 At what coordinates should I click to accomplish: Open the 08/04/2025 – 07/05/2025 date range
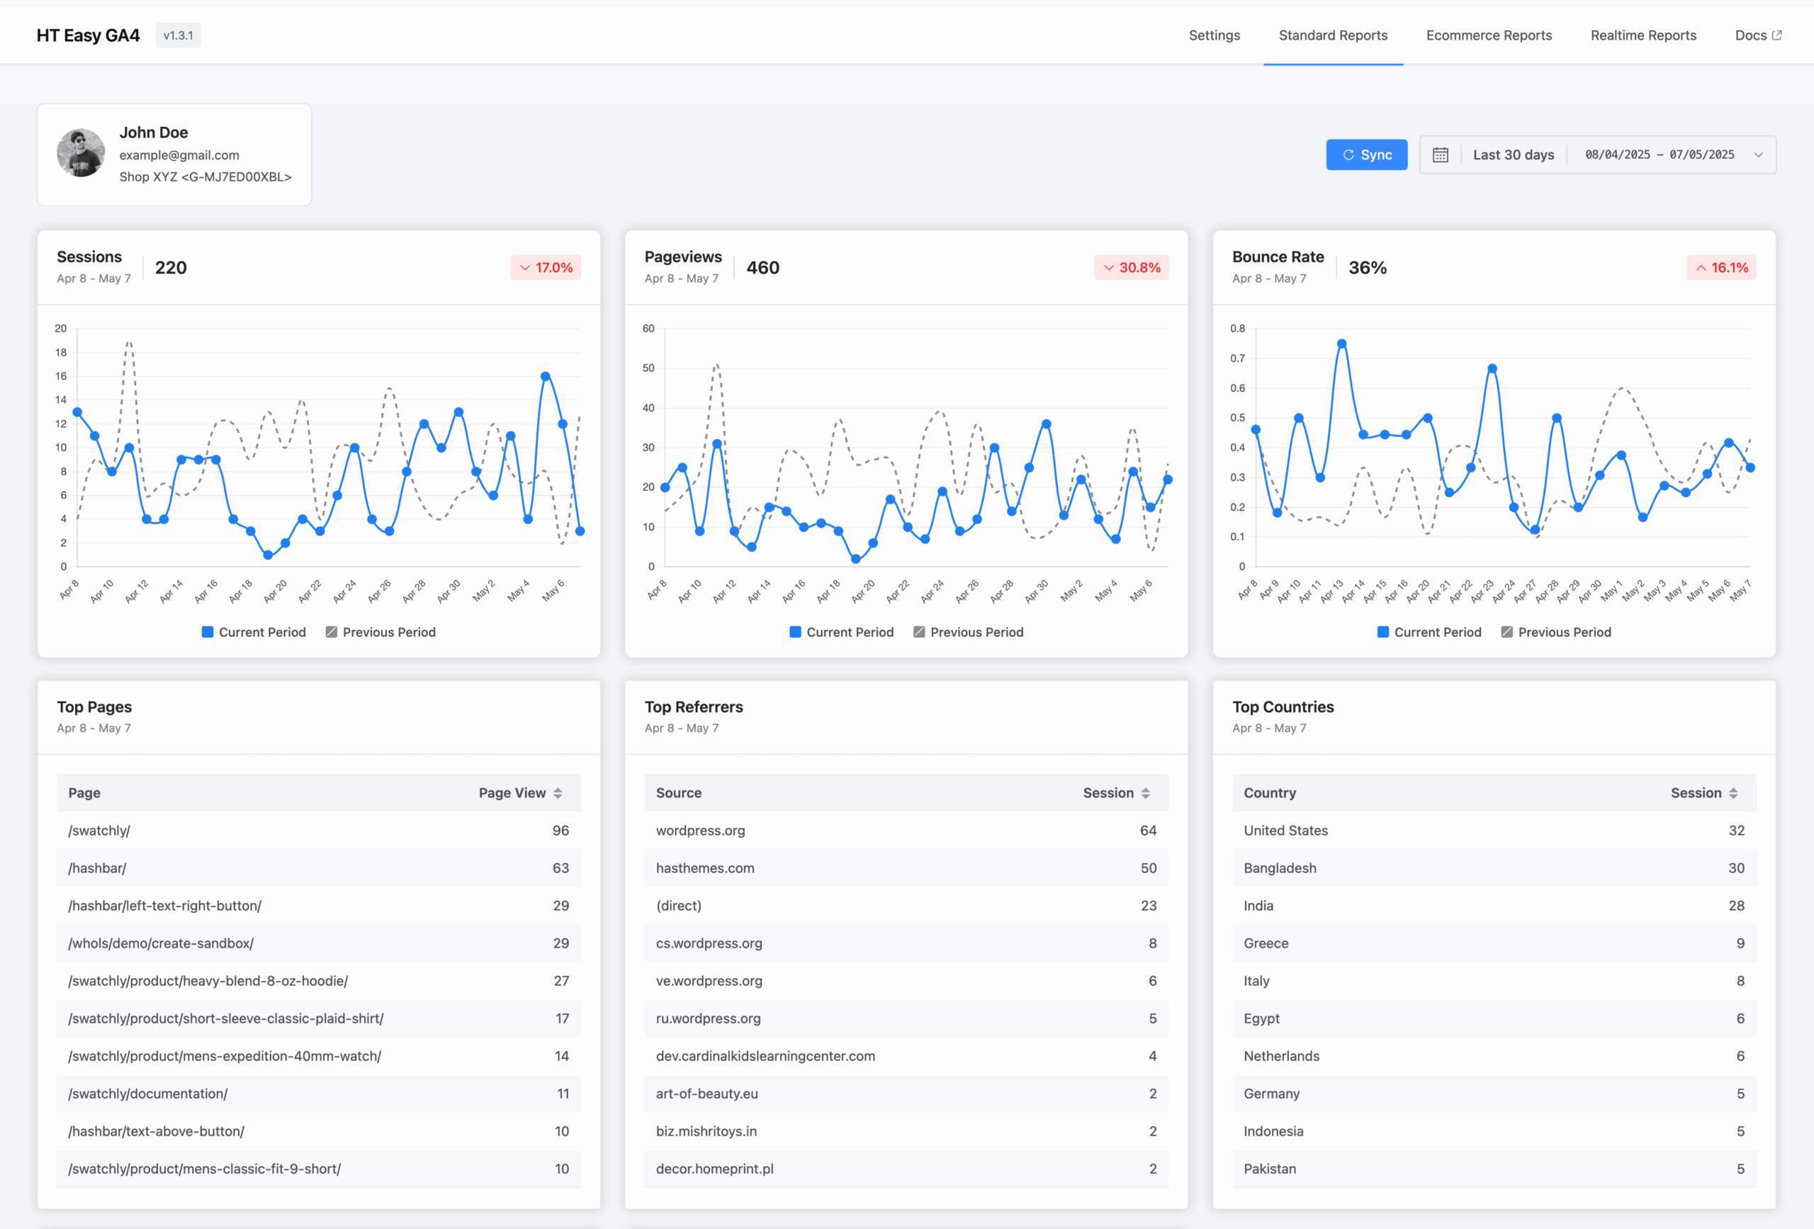(x=1660, y=155)
